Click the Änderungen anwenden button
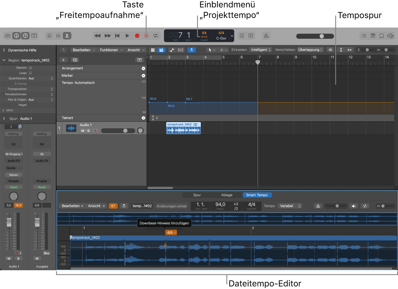This screenshot has width=398, height=289. coord(171,206)
